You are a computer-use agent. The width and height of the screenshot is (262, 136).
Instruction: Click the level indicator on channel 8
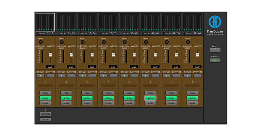[188, 42]
